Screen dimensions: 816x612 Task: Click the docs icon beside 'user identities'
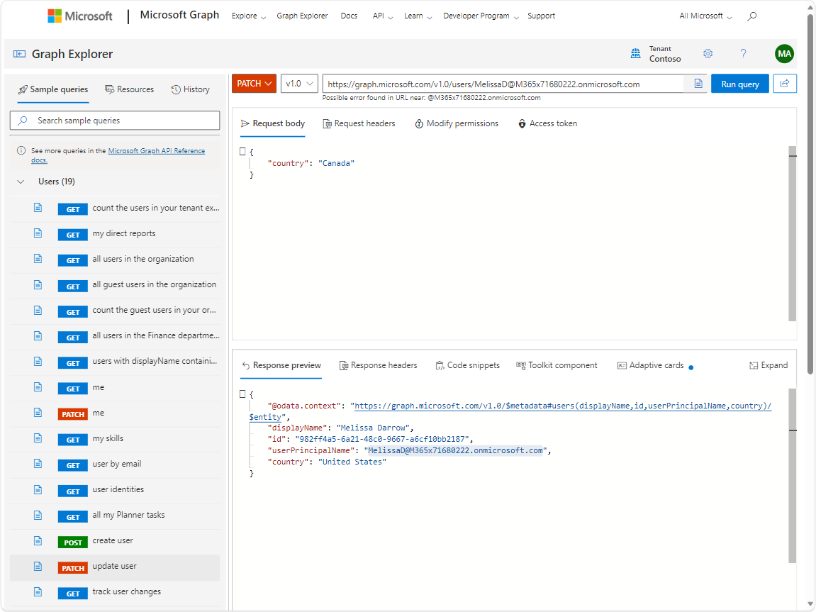[38, 489]
